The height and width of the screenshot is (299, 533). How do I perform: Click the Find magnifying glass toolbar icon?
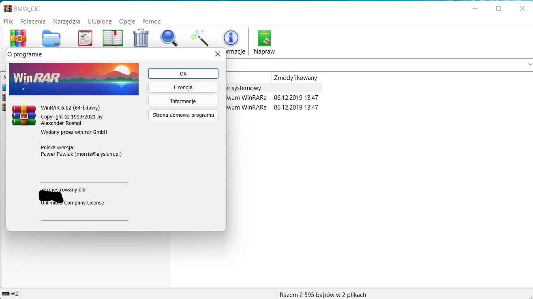coord(169,38)
